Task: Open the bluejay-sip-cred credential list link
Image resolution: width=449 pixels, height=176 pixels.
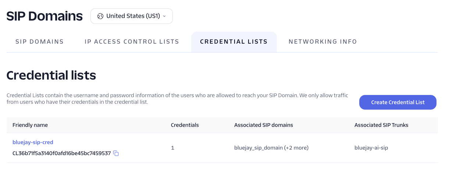Action: 33,142
